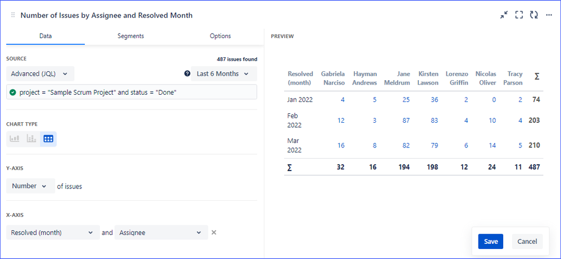The height and width of the screenshot is (259, 561).
Task: Open the Last 6 Months dropdown
Action: 224,73
